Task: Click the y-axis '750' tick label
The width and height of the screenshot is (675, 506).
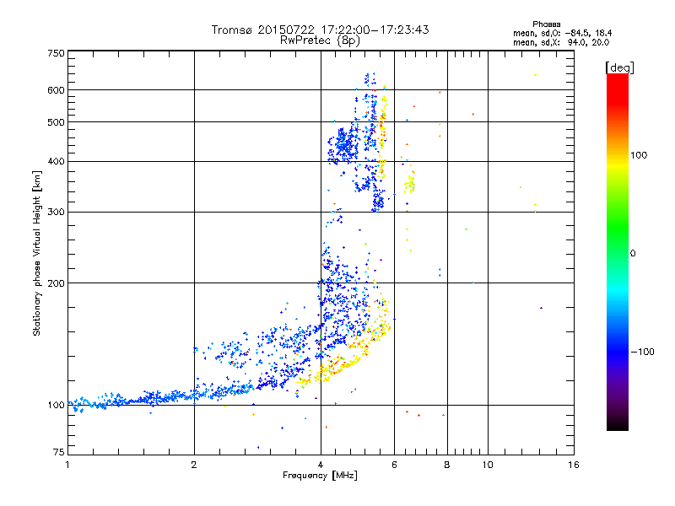Action: click(x=56, y=53)
